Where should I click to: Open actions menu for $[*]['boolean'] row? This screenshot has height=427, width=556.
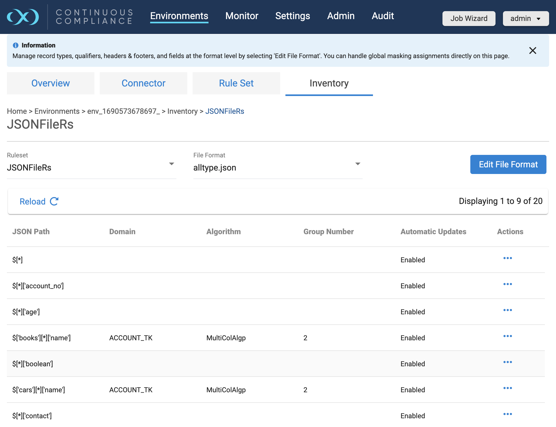[x=507, y=362]
